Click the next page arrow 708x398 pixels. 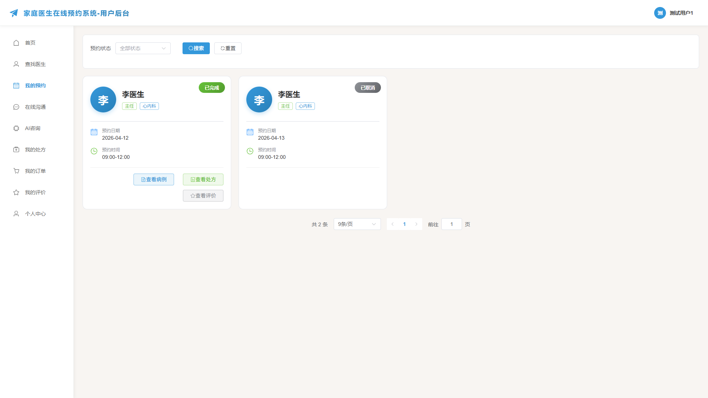pos(416,224)
